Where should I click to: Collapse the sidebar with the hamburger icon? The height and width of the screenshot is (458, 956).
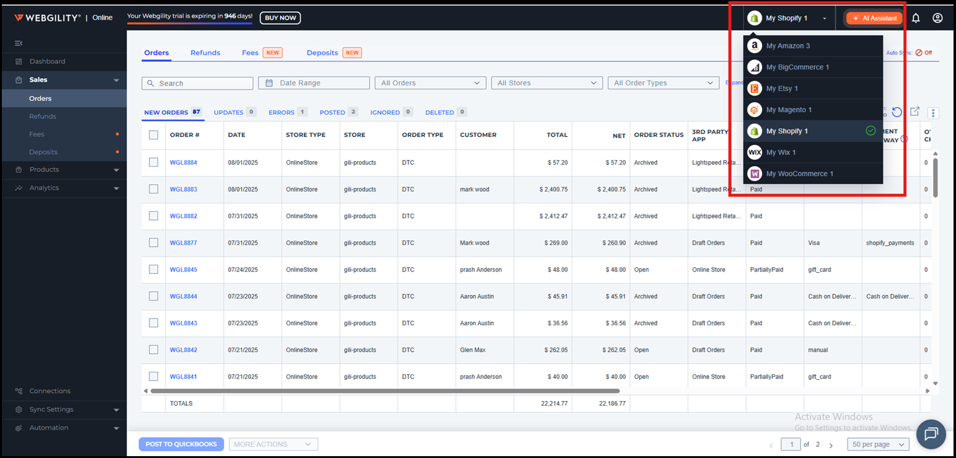[x=19, y=43]
